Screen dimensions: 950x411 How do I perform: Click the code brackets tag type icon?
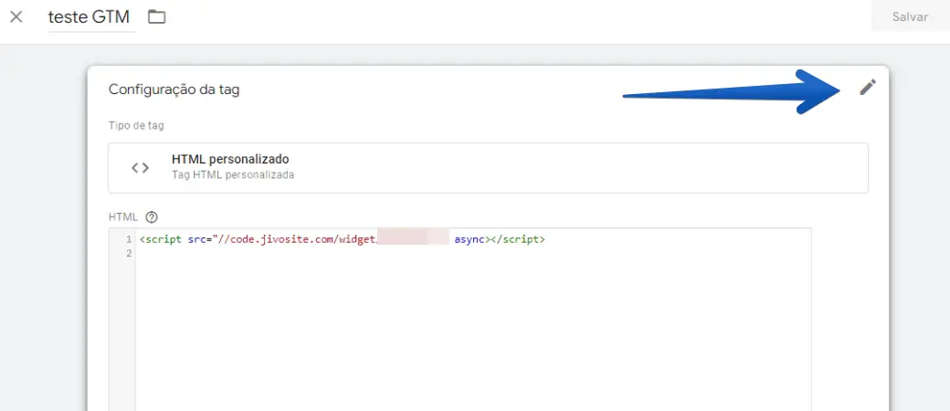140,167
